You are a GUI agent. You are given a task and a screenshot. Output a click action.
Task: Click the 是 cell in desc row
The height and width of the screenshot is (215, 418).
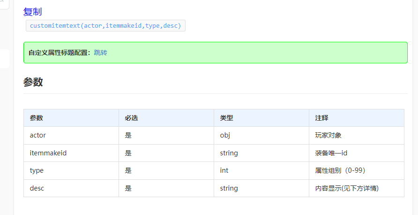pyautogui.click(x=166, y=188)
